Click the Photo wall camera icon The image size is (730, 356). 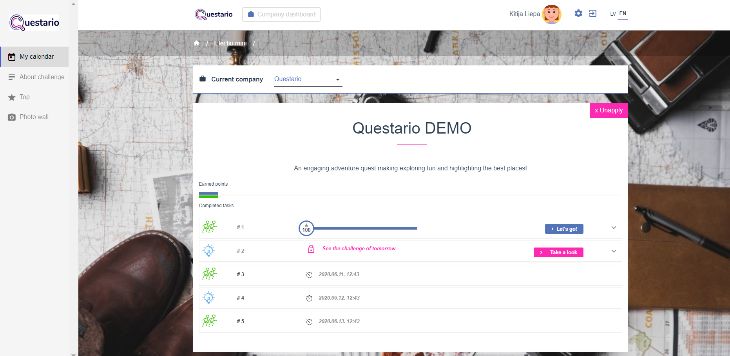pyautogui.click(x=12, y=117)
